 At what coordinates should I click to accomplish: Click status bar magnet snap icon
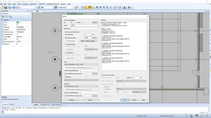click(x=196, y=116)
